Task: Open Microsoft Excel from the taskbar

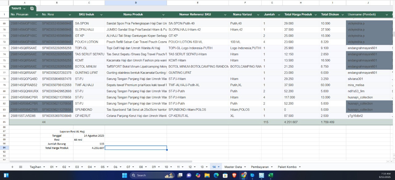Action: (270, 175)
